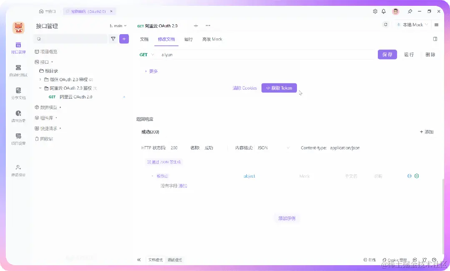This screenshot has height=271, width=450.
Task: Toggle the filter icon beside the search box
Action: (113, 38)
